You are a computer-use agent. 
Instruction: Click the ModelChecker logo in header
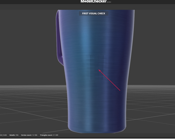pyautogui.click(x=96, y=1)
